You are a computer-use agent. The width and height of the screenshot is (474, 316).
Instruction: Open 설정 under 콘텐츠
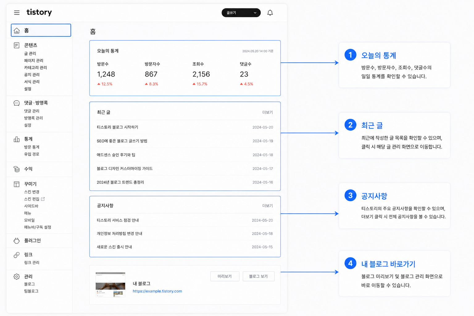(28, 89)
